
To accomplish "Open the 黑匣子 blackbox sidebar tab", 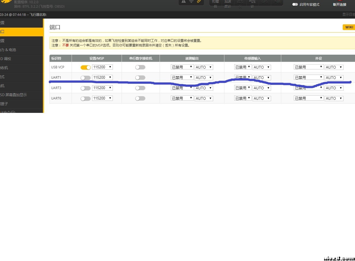I will [x=21, y=104].
